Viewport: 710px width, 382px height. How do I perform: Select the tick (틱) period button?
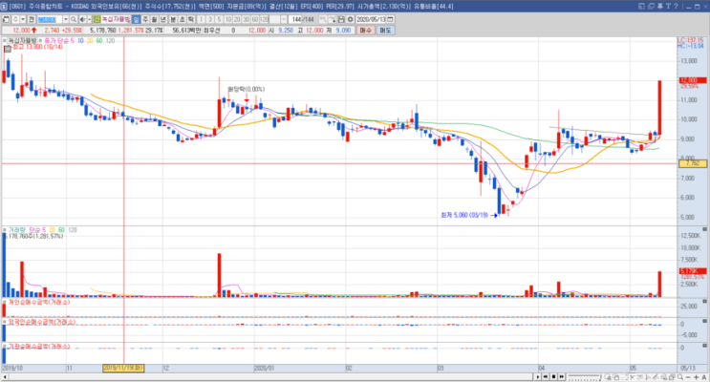(190, 19)
